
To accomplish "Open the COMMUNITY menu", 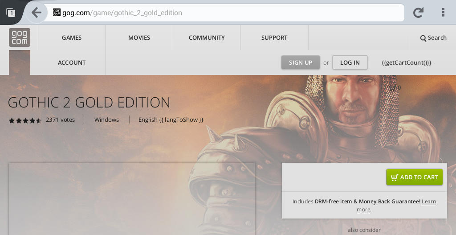I will point(207,37).
